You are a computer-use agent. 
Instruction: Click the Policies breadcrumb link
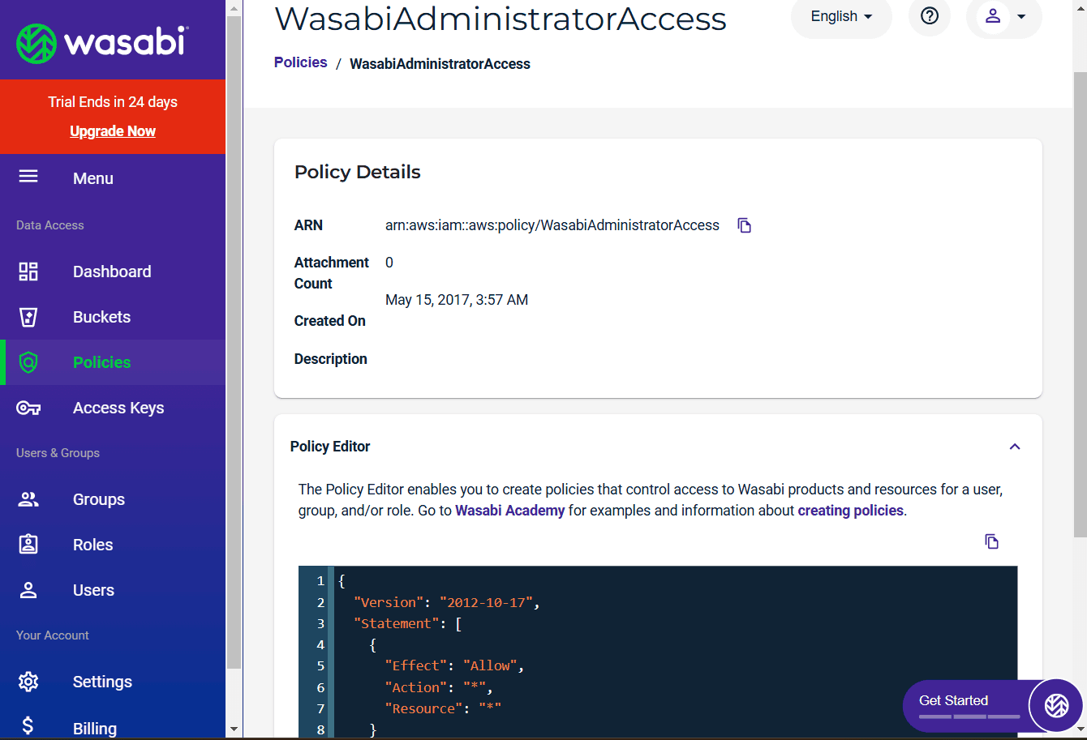300,62
